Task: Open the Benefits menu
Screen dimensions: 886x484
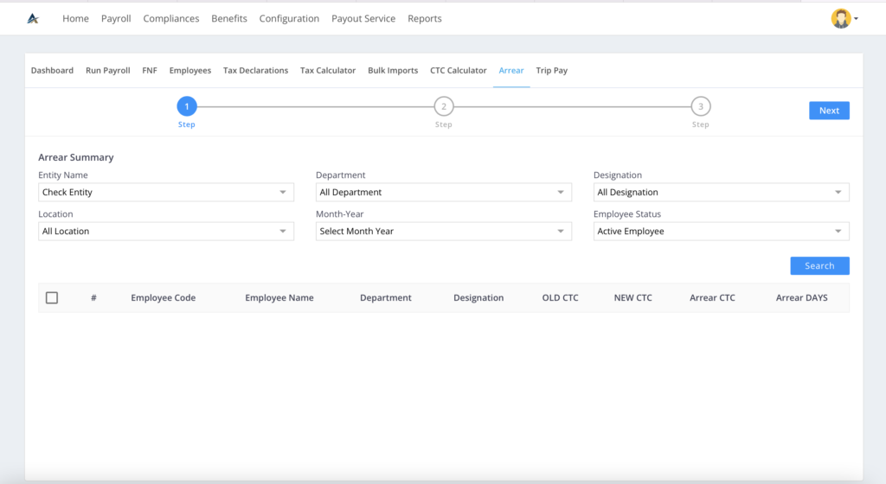Action: 229,19
